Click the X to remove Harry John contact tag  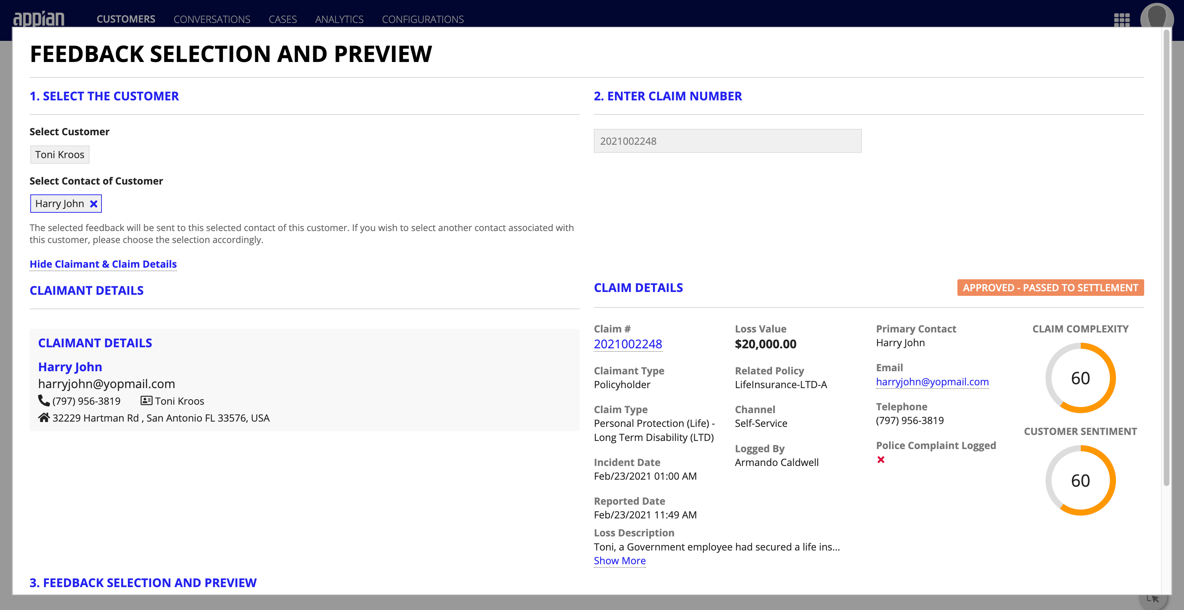click(x=93, y=203)
